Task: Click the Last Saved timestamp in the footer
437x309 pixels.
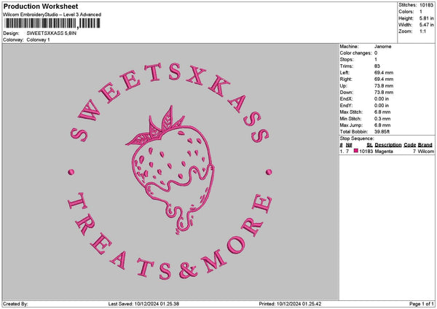Action: tap(143, 304)
